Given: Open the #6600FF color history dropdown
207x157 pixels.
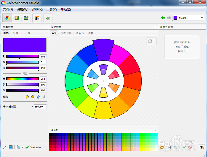Looking at the screenshot, I should [x=202, y=18].
